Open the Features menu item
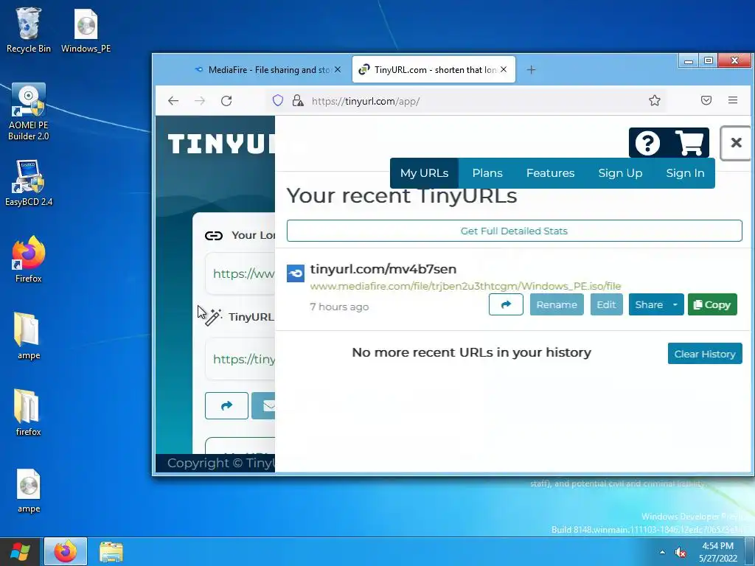The width and height of the screenshot is (755, 566). pos(550,172)
